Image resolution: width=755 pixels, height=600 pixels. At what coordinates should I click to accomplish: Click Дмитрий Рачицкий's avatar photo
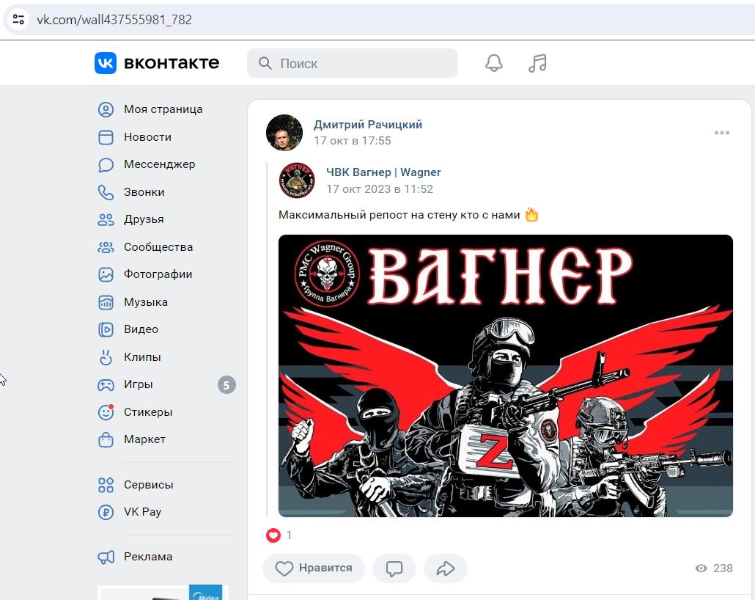pos(284,133)
